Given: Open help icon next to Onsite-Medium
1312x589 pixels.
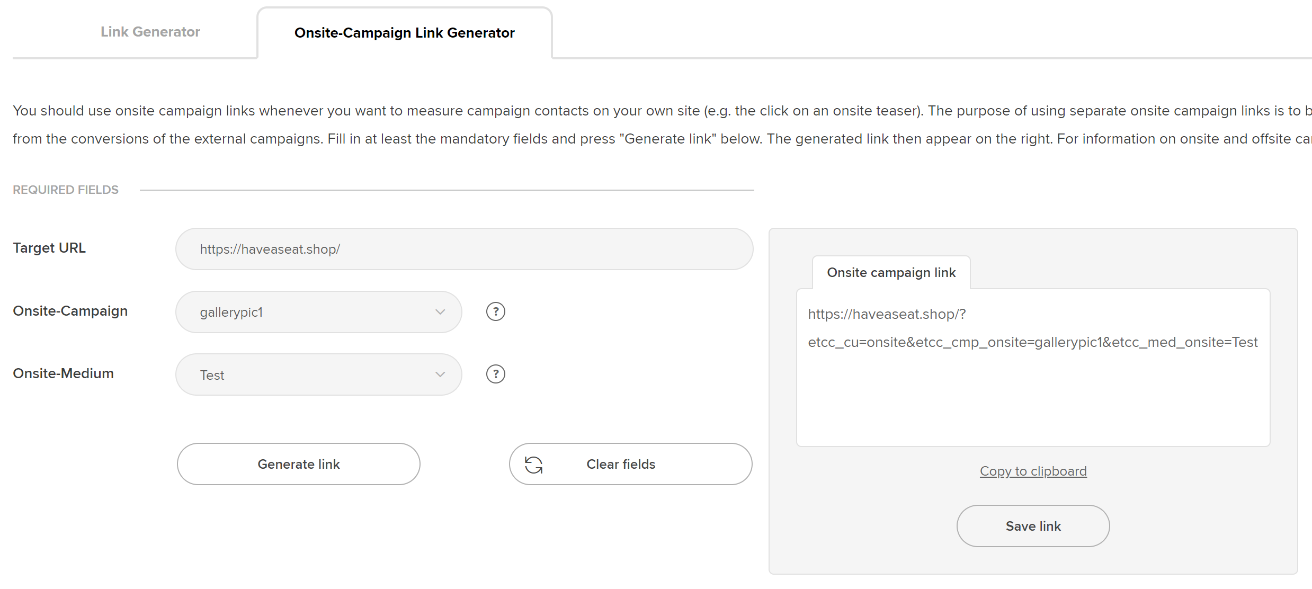Looking at the screenshot, I should pyautogui.click(x=495, y=374).
